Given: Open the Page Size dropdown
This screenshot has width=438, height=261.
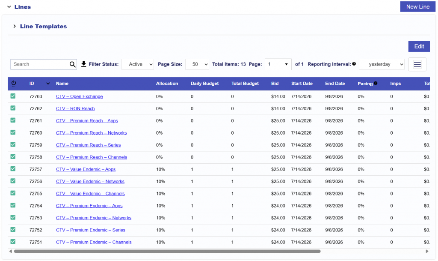Looking at the screenshot, I should click(x=197, y=64).
